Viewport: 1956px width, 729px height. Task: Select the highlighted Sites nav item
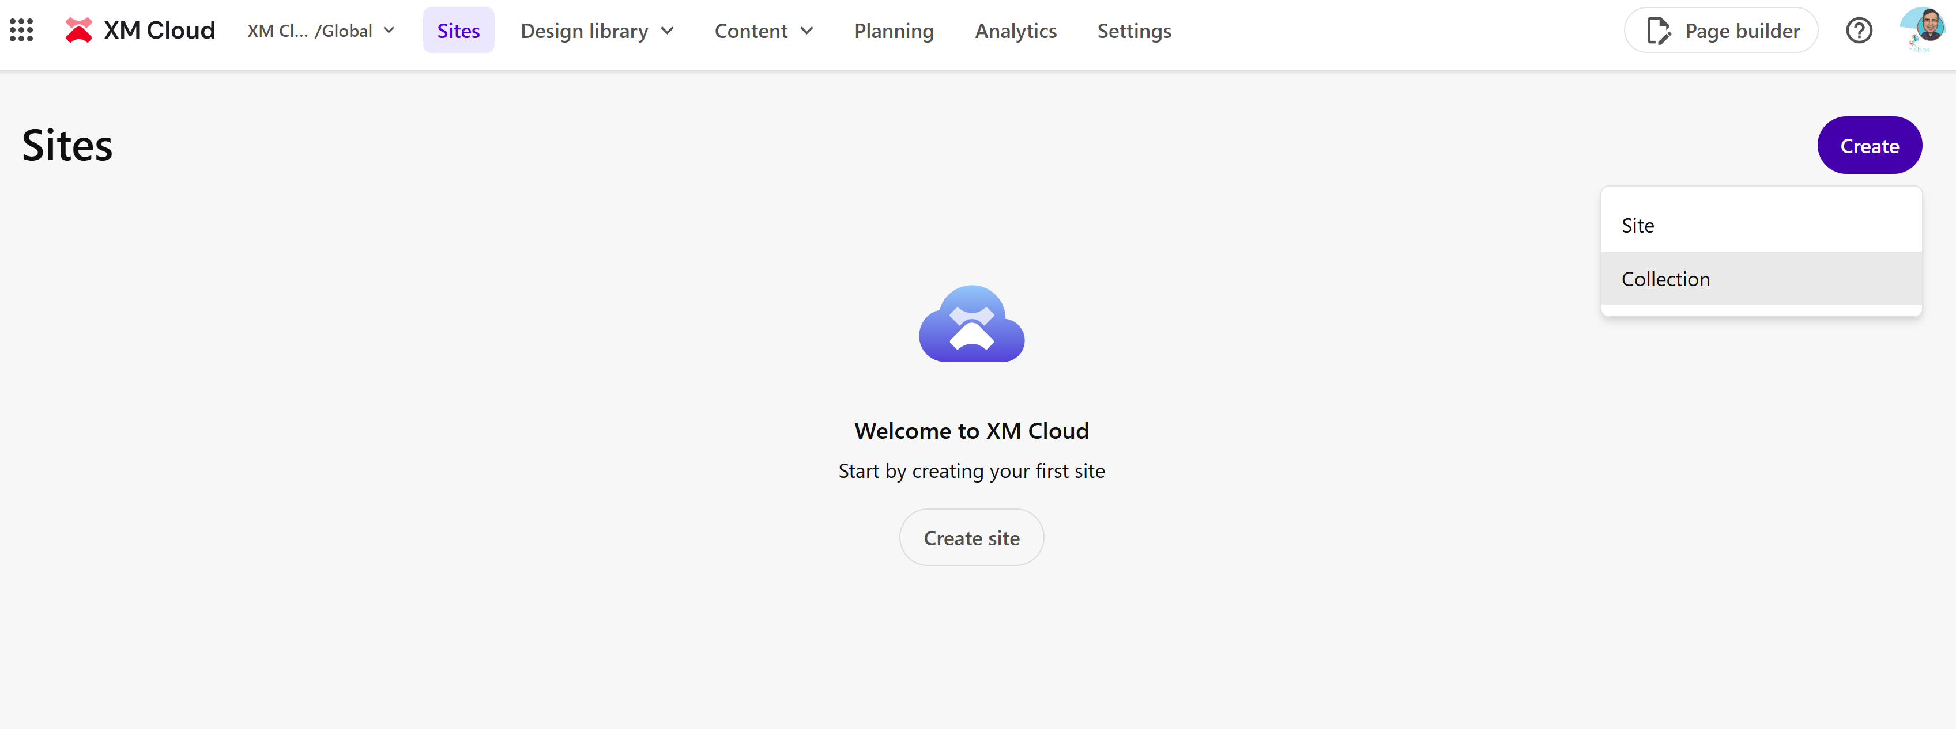[x=459, y=31]
